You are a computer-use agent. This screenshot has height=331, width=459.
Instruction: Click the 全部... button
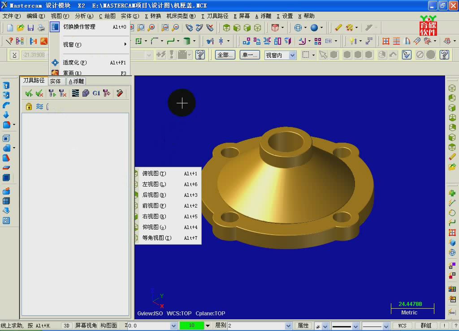pos(225,55)
